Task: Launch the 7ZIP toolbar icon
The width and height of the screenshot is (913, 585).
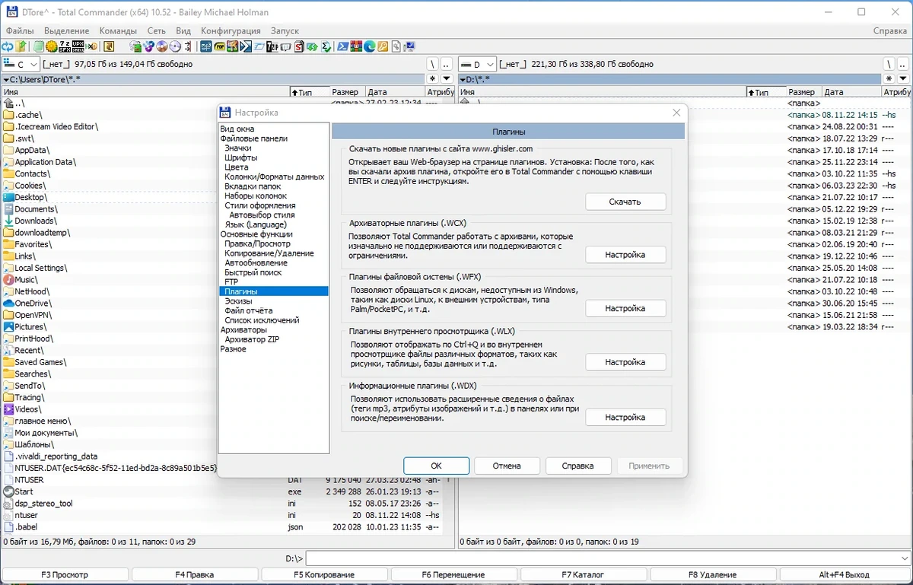Action: click(x=272, y=46)
